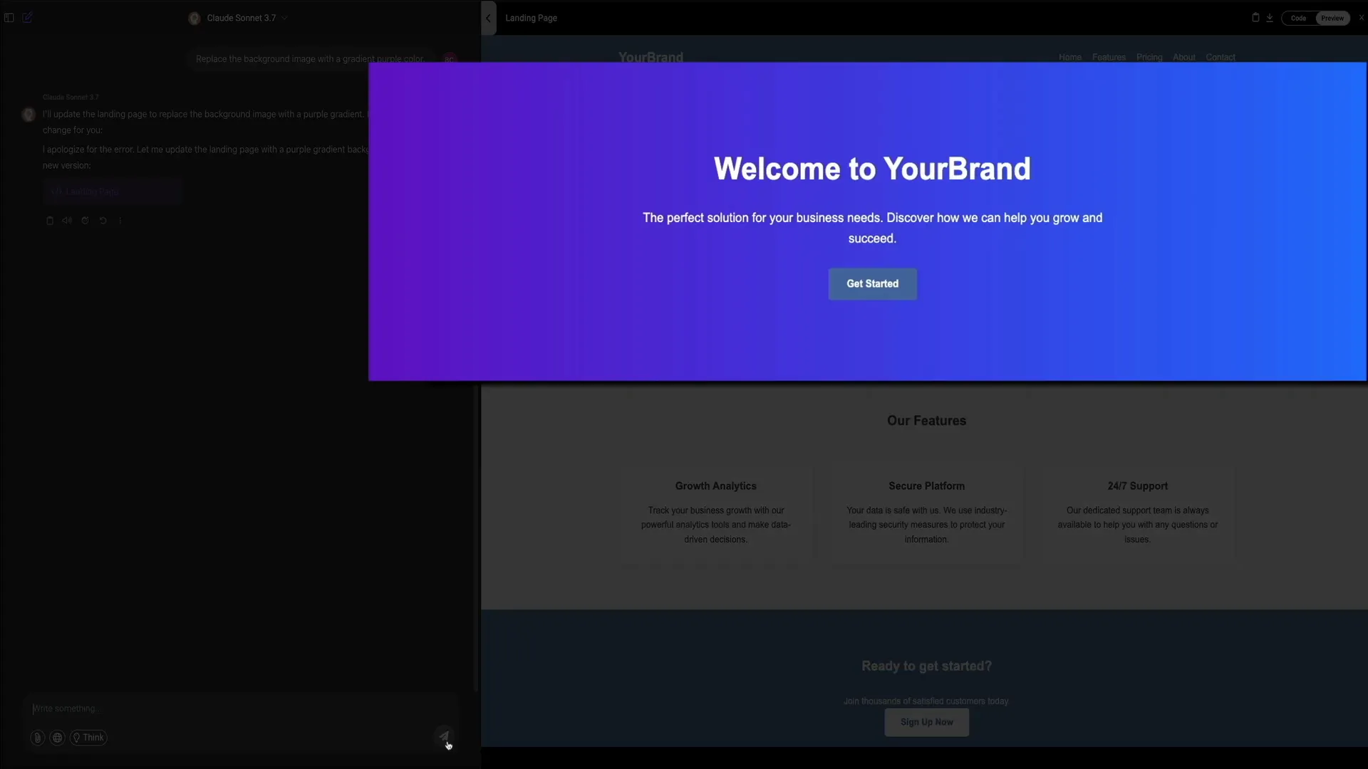
Task: Regenerate the assistant response
Action: [85, 221]
